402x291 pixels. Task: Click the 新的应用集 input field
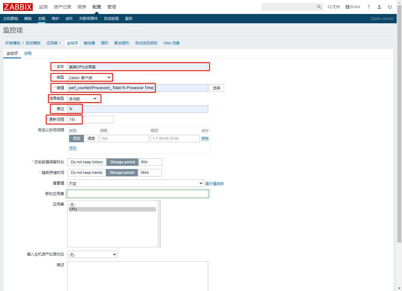point(138,194)
